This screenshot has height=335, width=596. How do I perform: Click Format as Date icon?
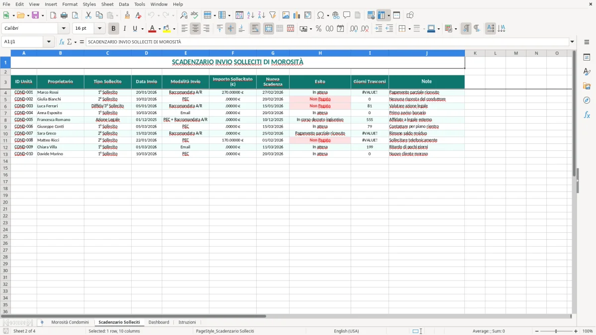340,29
